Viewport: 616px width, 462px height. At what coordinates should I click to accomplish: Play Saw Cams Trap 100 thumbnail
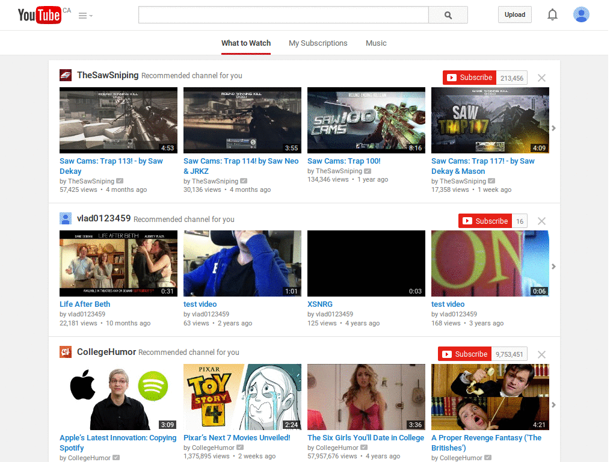tap(366, 120)
